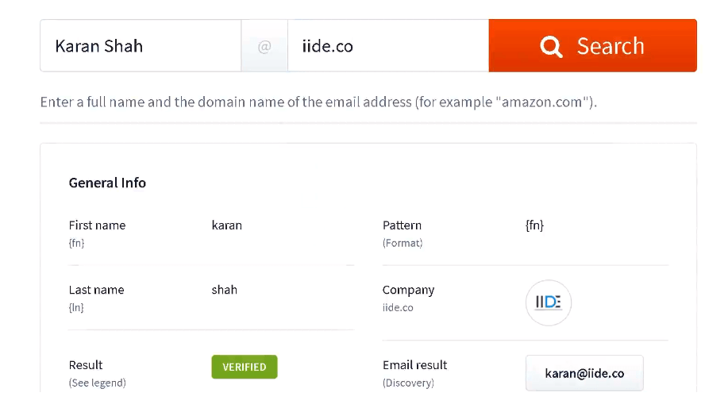The height and width of the screenshot is (412, 728).
Task: Click the magnifier icon on the Search button
Action: click(551, 46)
